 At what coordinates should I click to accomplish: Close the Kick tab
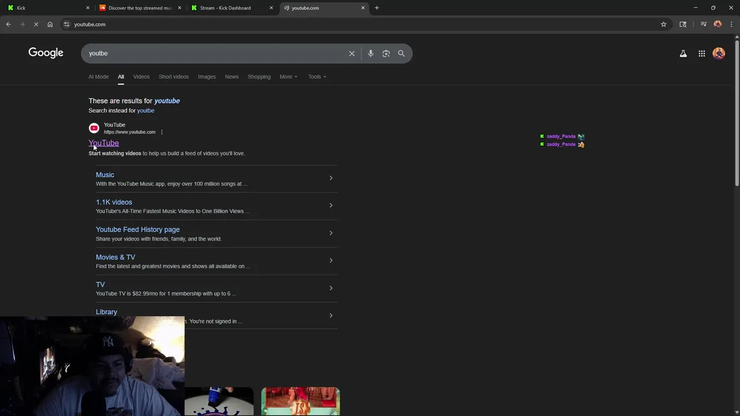88,8
